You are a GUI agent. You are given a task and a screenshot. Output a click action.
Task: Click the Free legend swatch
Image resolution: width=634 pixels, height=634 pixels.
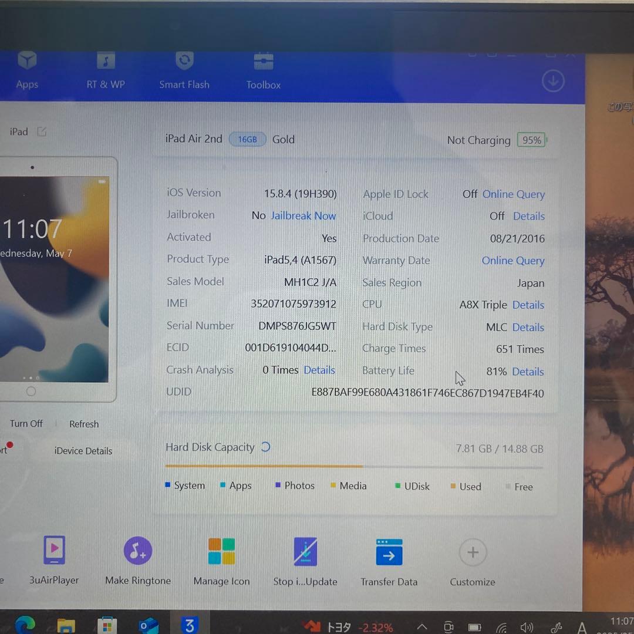click(508, 486)
